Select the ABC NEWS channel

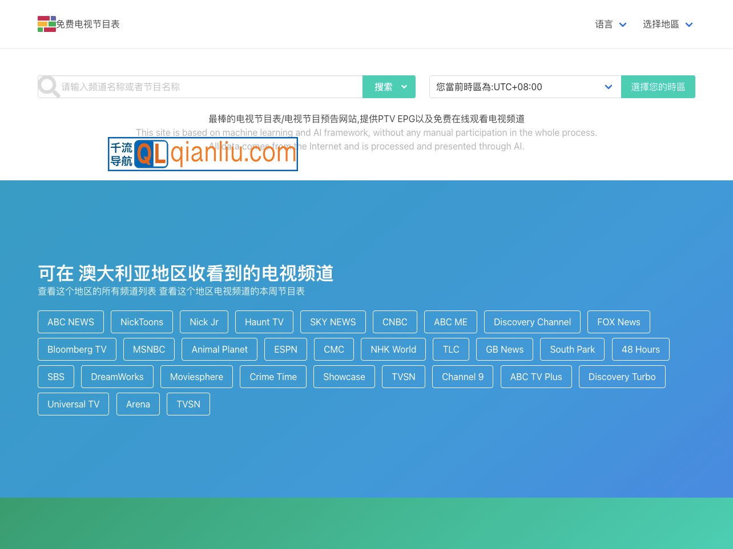[x=70, y=322]
